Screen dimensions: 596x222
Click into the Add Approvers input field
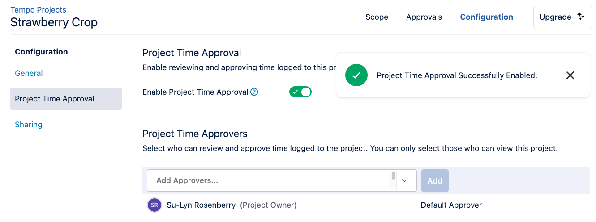tap(269, 180)
